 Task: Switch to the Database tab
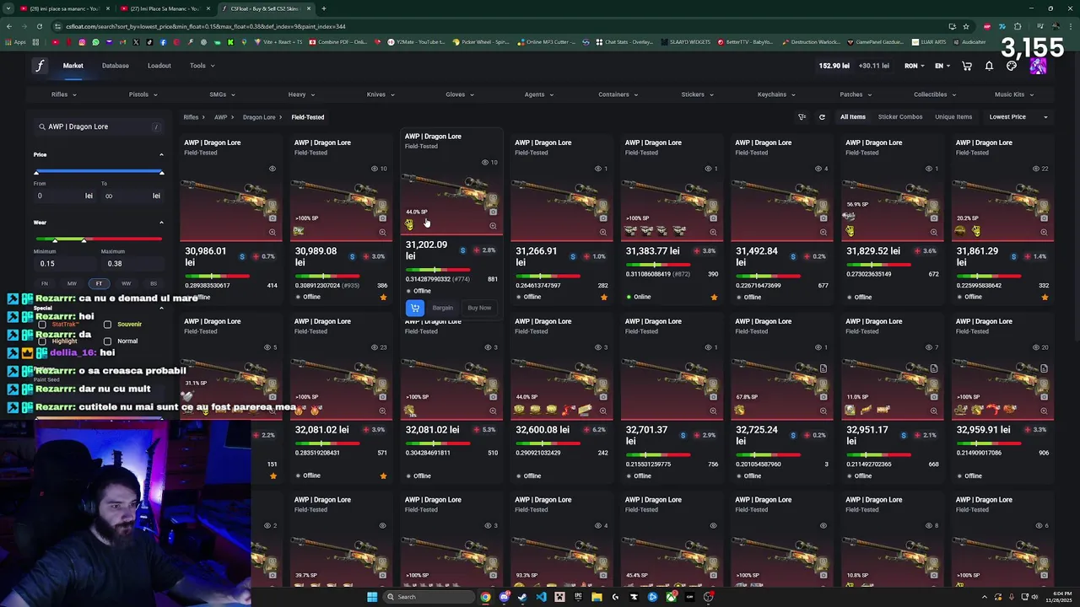coord(116,66)
